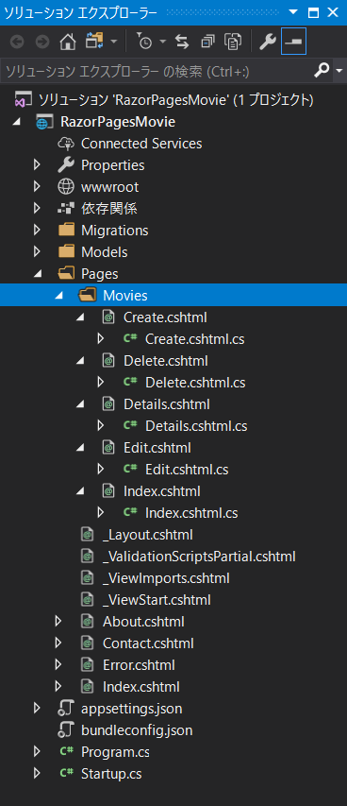Click the Properties wrench icon in tree
This screenshot has height=806, width=347.
66,165
